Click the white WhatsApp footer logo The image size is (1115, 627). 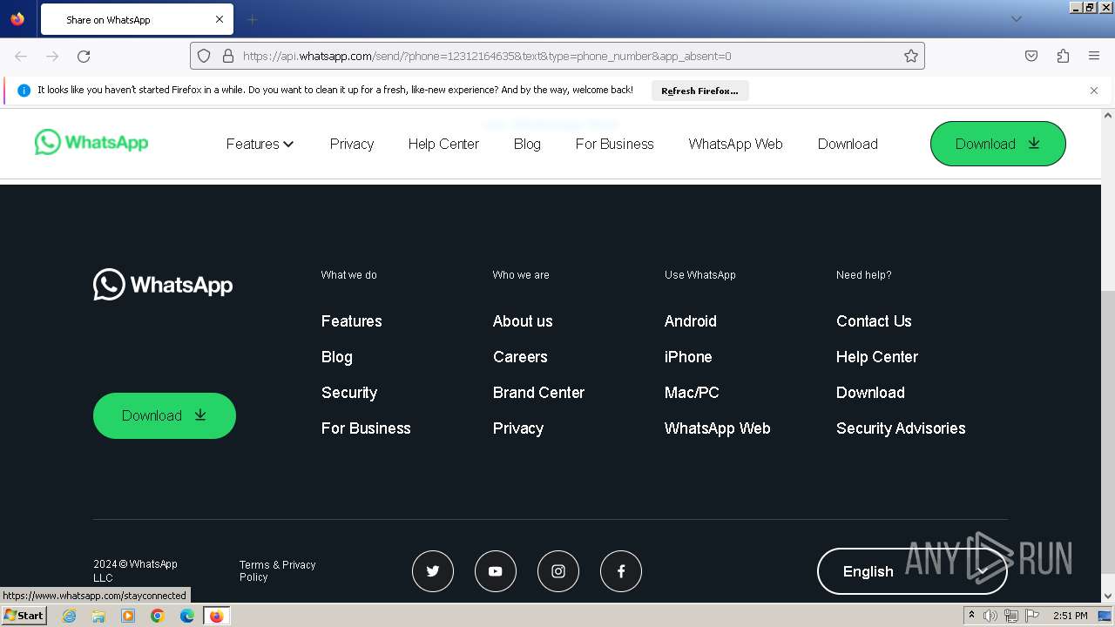163,285
